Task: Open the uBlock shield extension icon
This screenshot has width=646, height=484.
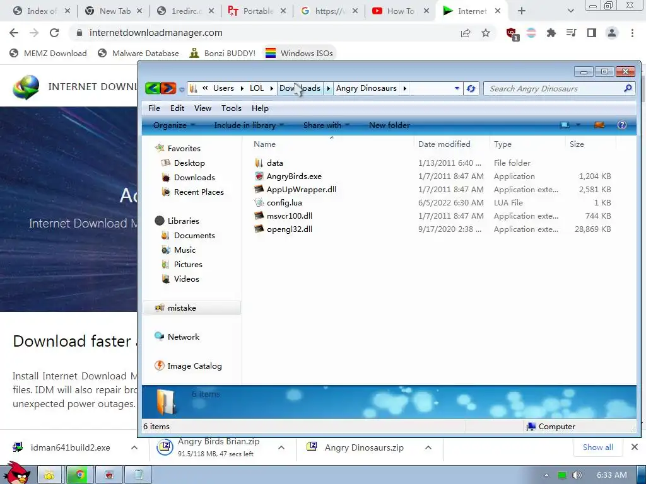Action: [512, 34]
